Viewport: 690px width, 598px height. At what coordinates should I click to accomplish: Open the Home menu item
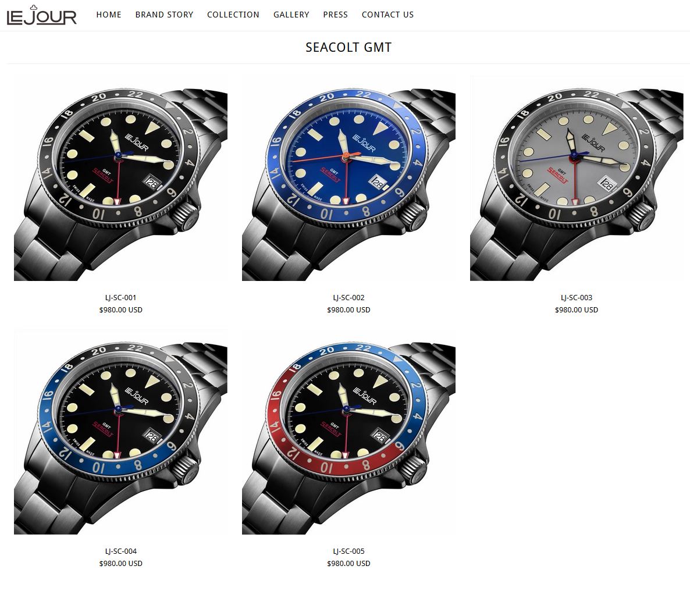(109, 15)
